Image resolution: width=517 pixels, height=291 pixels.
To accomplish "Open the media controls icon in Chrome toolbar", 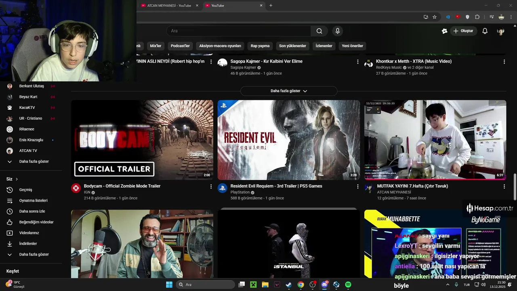I will tap(492, 17).
